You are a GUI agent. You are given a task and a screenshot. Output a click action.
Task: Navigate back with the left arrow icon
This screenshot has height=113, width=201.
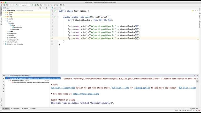click(x=10, y=5)
